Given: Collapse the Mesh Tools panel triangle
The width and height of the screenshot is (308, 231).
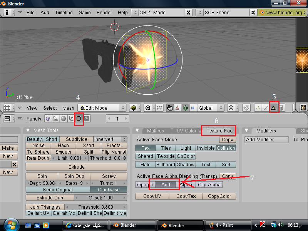Looking at the screenshot, I should (28, 131).
